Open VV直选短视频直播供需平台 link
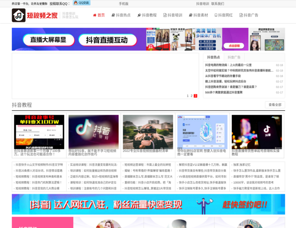This screenshot has height=228, width=296. coord(202,176)
